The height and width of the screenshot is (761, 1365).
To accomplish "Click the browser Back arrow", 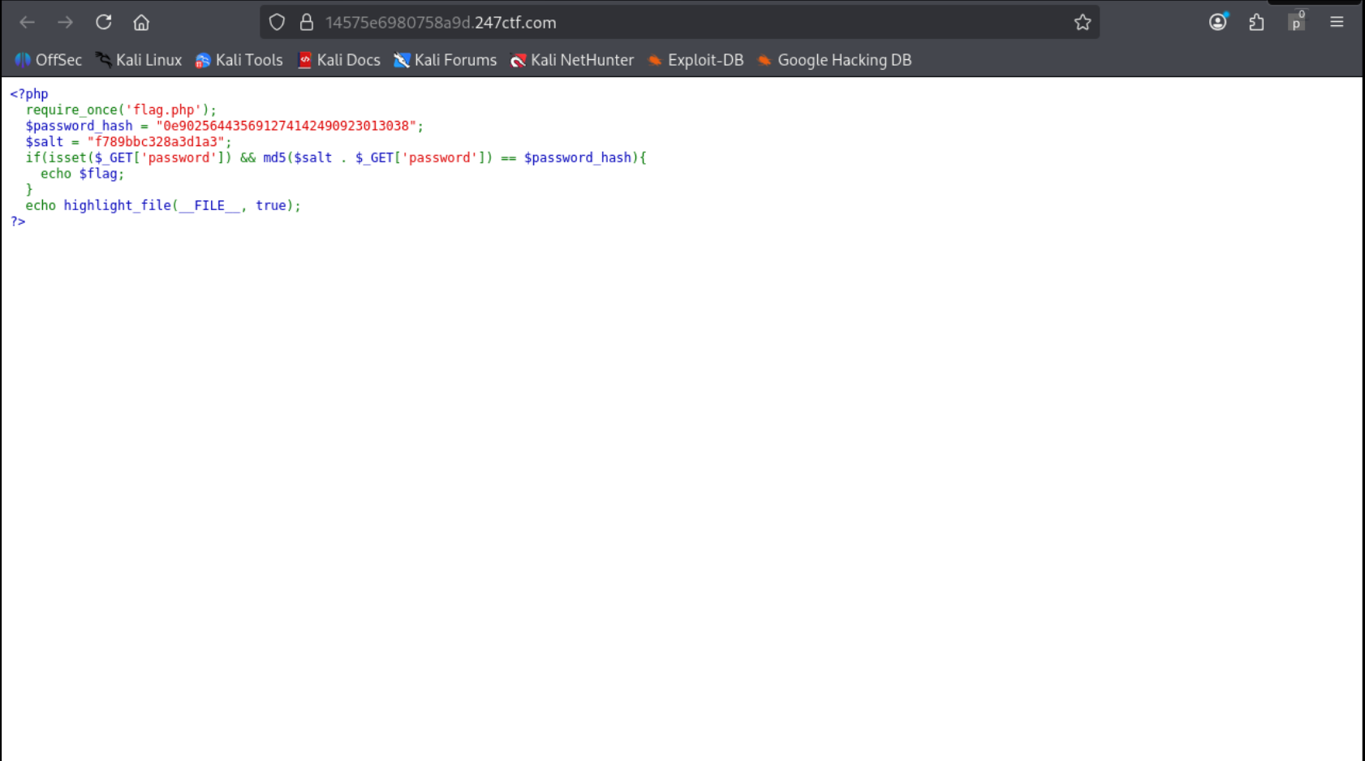I will pyautogui.click(x=27, y=23).
